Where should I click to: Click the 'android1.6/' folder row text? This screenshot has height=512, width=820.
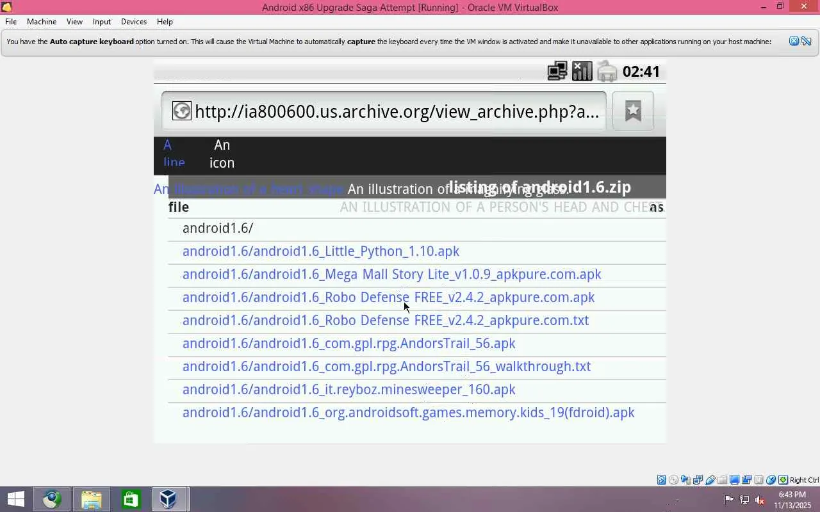(x=218, y=228)
